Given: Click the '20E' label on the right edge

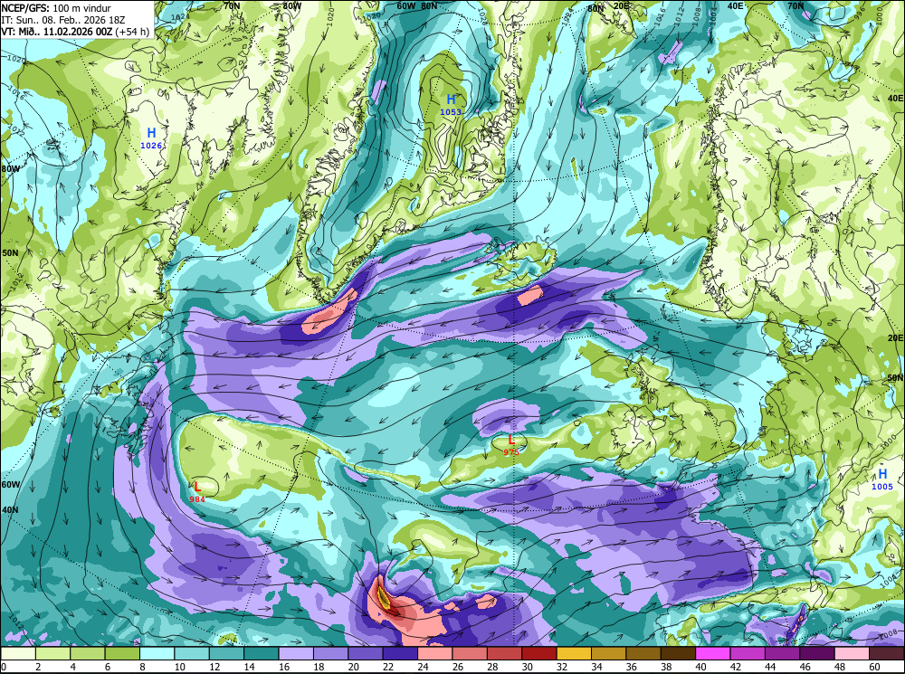Looking at the screenshot, I should click(x=896, y=338).
